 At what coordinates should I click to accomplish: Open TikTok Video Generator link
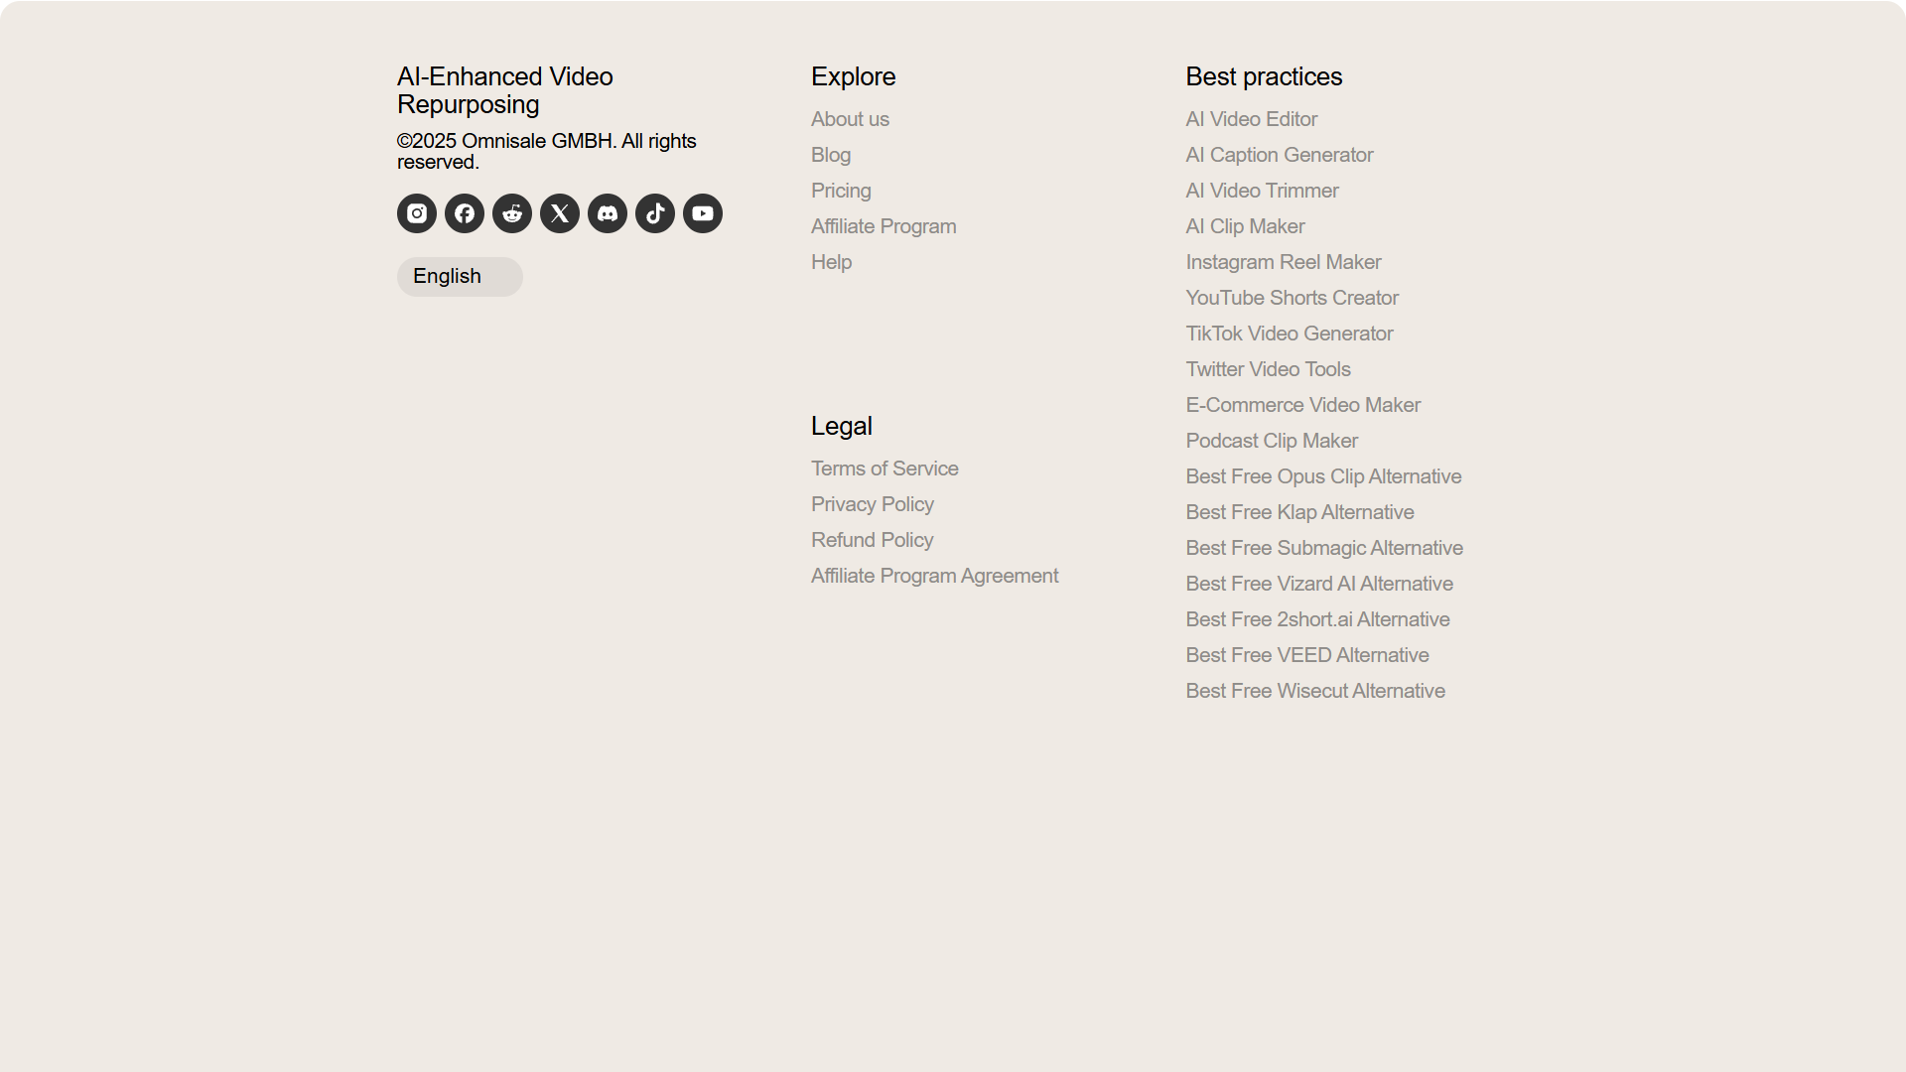coord(1289,334)
